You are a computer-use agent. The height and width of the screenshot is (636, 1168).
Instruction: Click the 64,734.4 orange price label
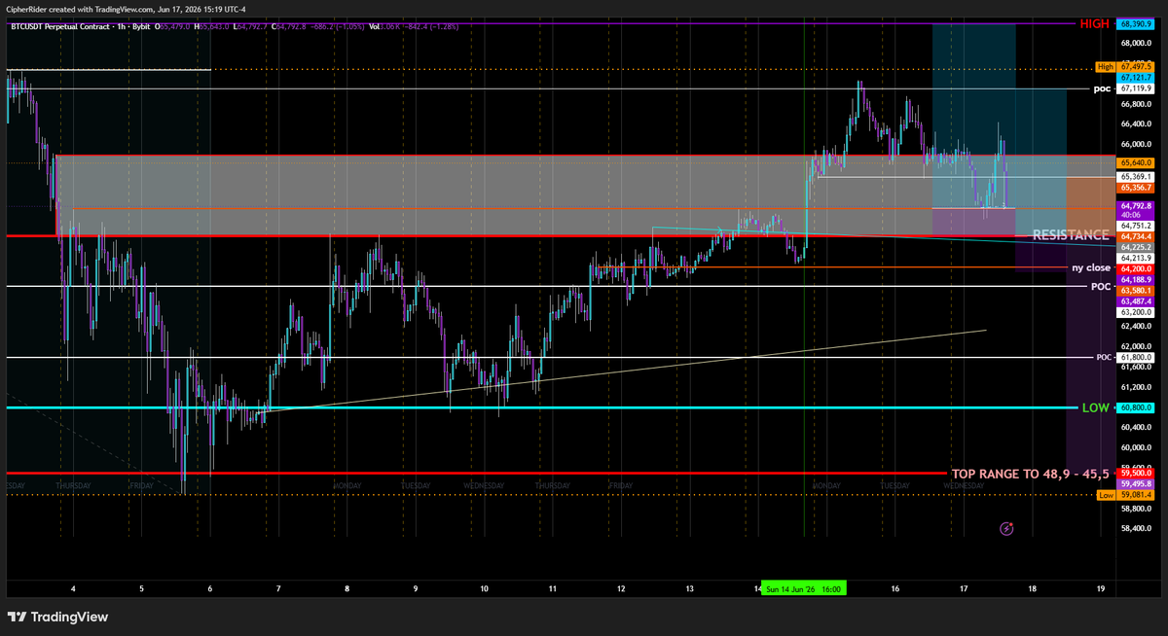[1136, 236]
